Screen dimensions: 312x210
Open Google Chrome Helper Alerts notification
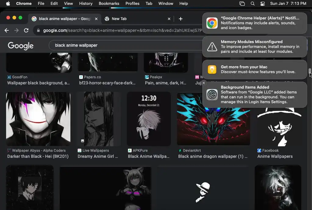pyautogui.click(x=254, y=23)
